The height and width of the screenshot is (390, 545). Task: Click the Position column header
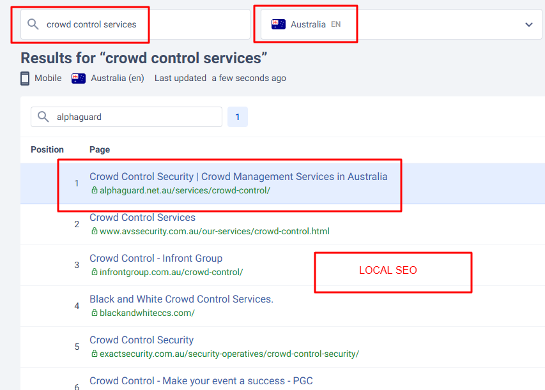click(47, 149)
